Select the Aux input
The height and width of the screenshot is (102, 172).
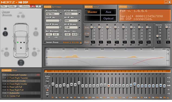click(x=108, y=12)
